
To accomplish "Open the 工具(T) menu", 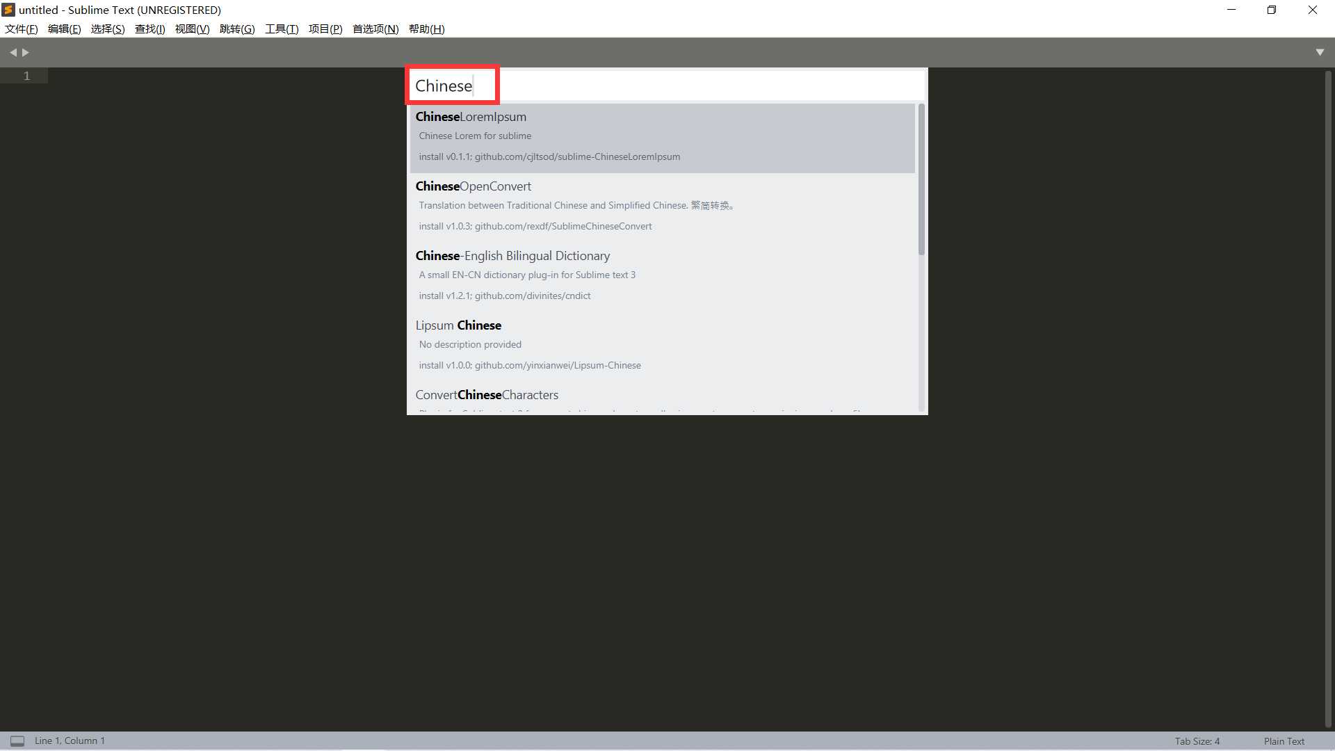I will coord(282,29).
